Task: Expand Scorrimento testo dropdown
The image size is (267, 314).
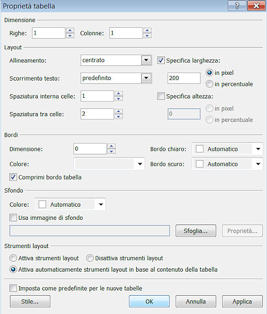Action: 116,78
